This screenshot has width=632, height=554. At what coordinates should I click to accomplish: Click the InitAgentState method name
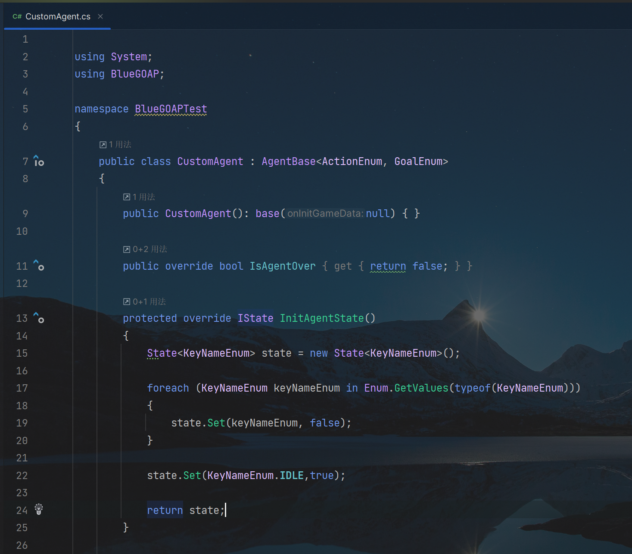pos(322,318)
